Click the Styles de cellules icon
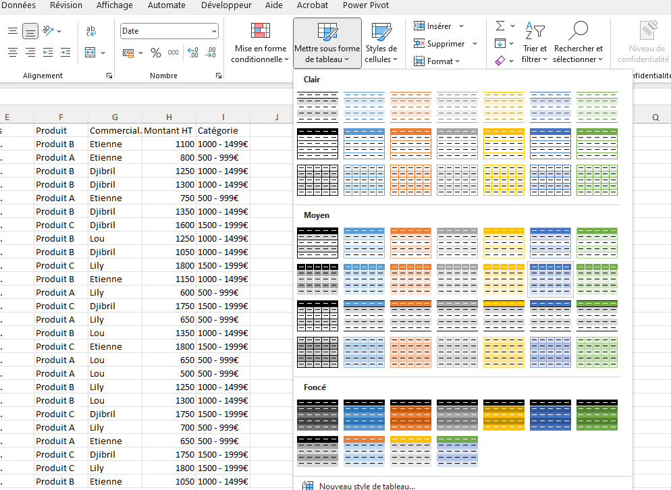Image resolution: width=671 pixels, height=490 pixels. coord(381,32)
